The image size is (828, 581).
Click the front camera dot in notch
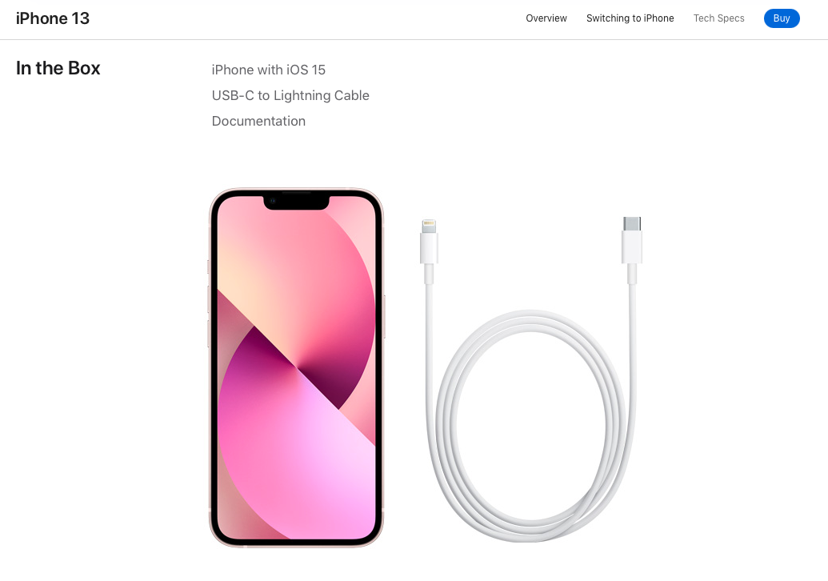click(273, 201)
